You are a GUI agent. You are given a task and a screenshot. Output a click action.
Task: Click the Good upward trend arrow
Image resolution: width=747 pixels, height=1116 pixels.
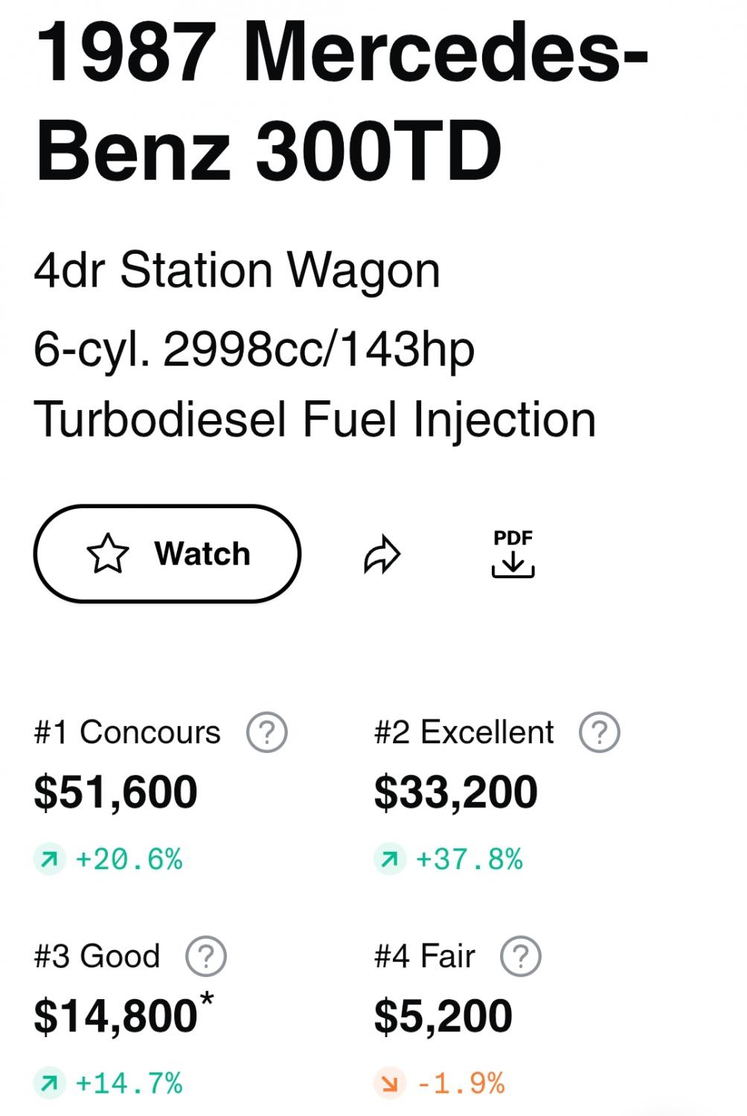tap(50, 1084)
